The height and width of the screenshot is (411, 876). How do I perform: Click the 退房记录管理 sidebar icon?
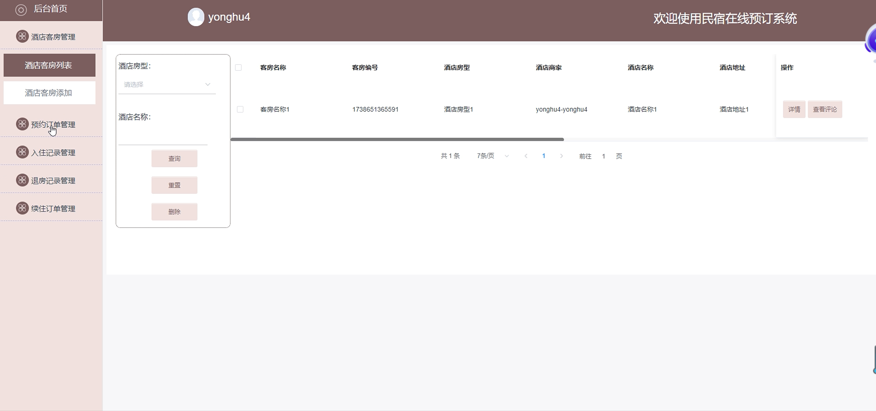click(22, 180)
